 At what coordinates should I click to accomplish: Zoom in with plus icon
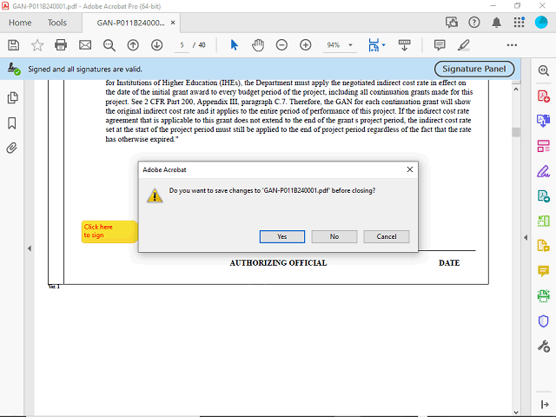point(305,45)
